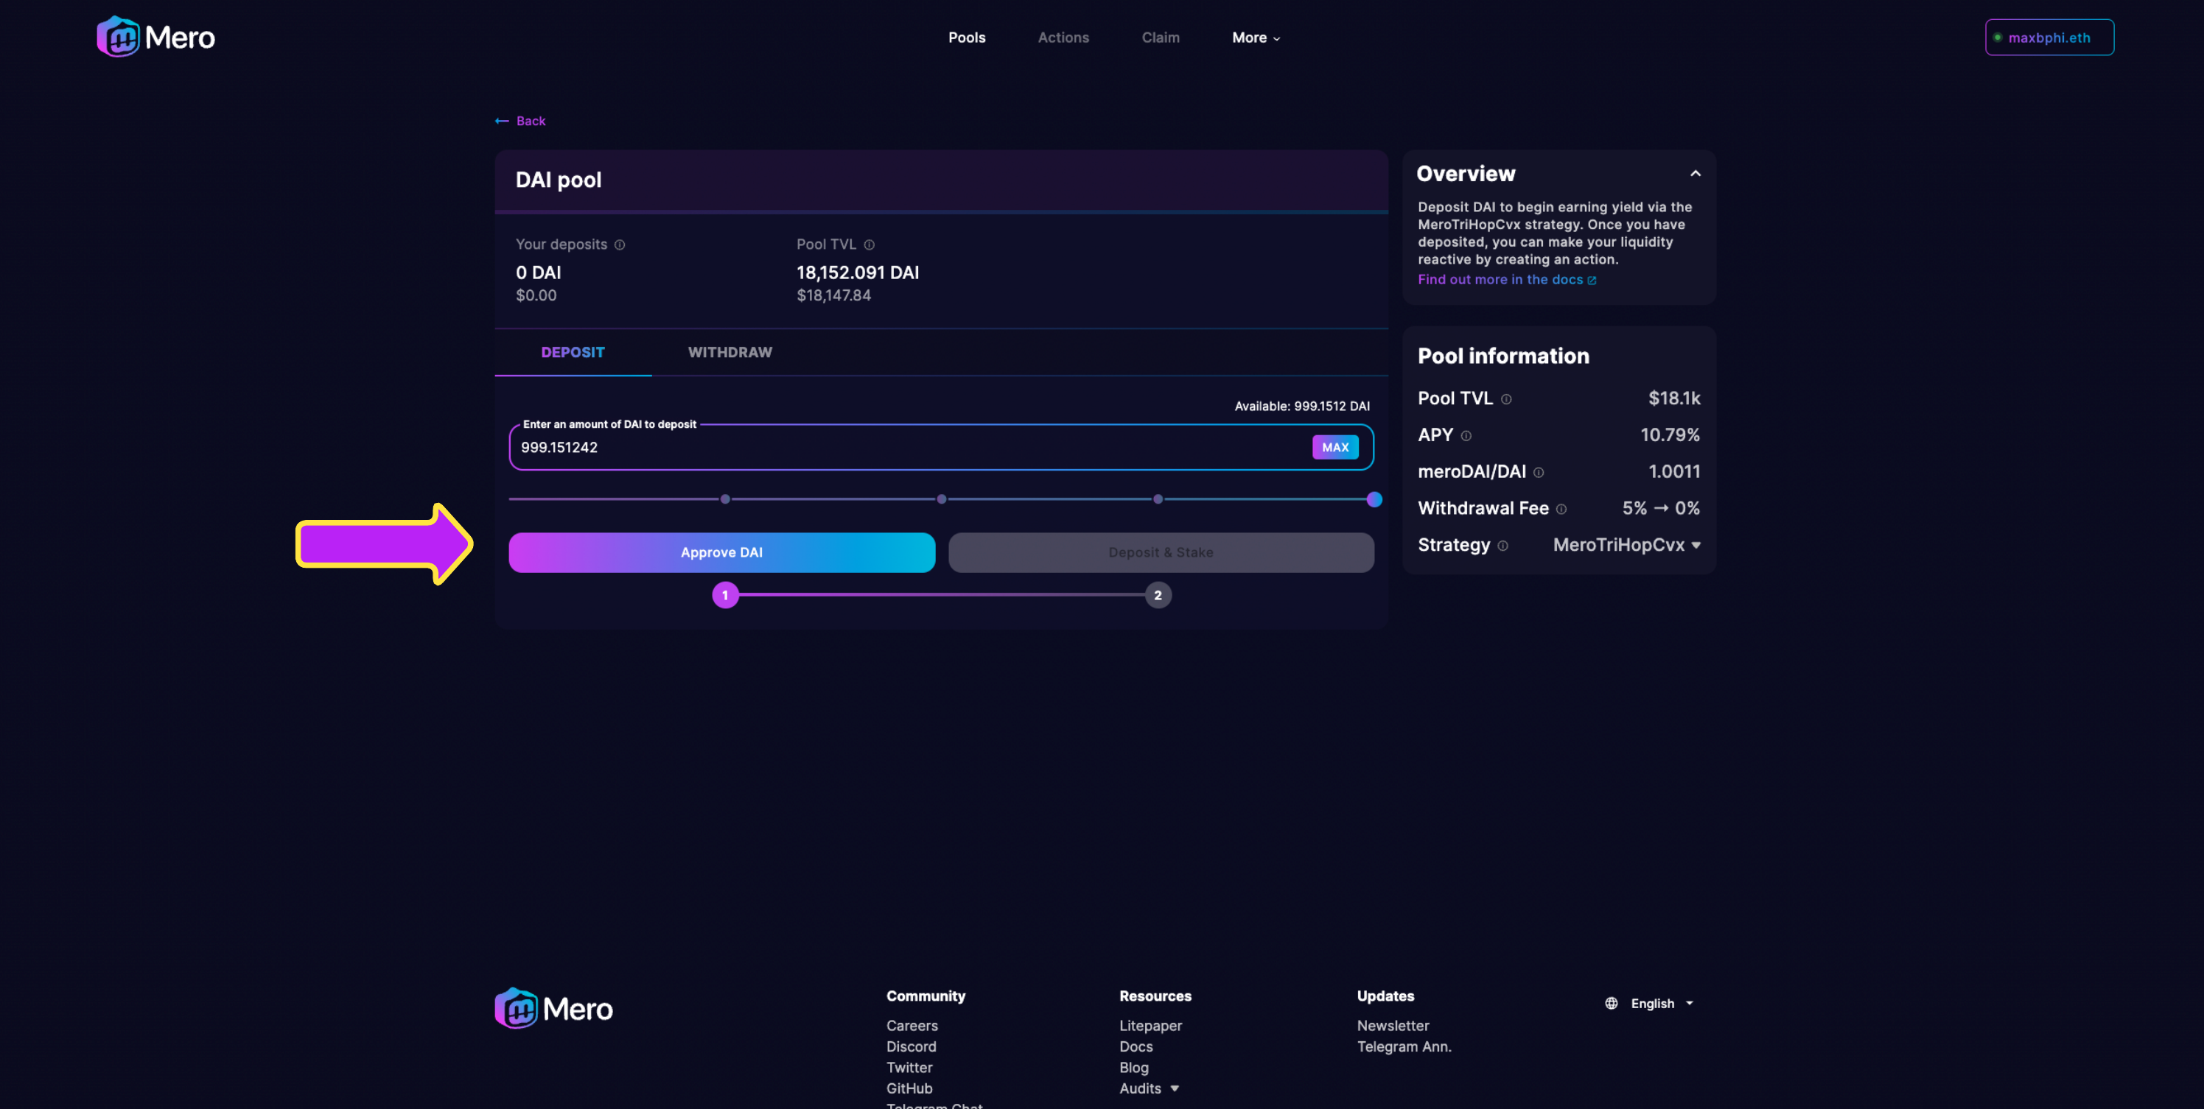Click the Withdrawal Fee info icon
Screen dimensions: 2204x1109
pyautogui.click(x=1561, y=510)
